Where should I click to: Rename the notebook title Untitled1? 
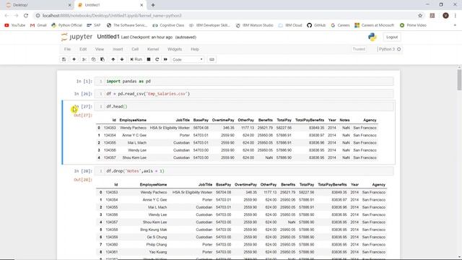coord(108,37)
